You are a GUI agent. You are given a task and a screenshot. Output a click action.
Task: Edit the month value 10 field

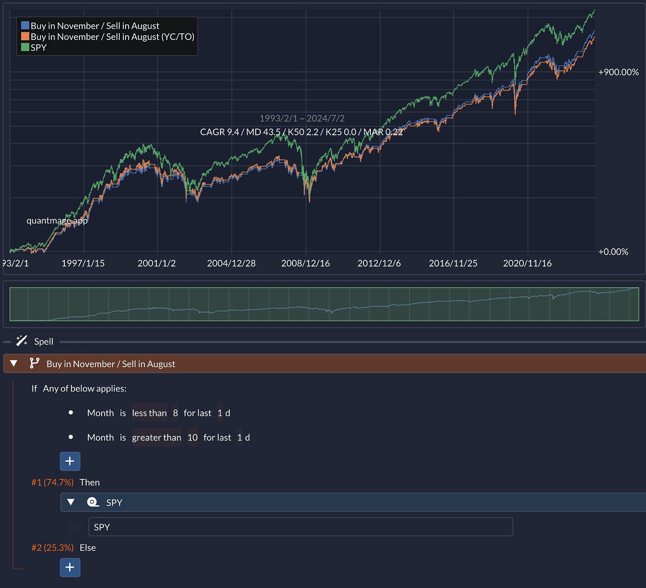193,437
